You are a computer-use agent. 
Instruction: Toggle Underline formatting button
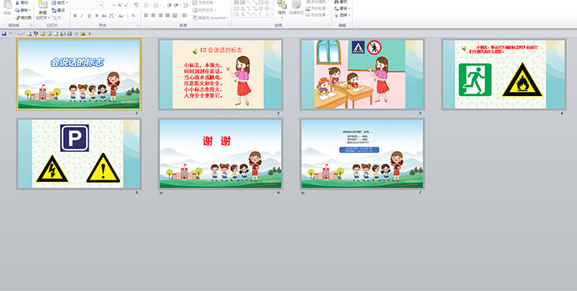point(89,15)
